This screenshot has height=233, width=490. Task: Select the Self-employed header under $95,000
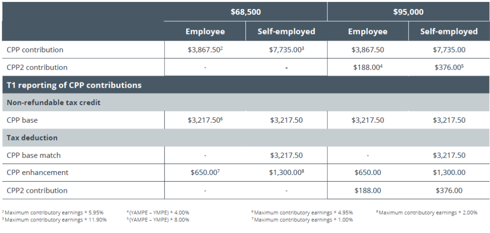[x=449, y=32]
